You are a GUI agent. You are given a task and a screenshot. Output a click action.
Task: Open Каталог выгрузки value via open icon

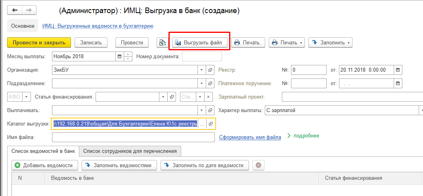pyautogui.click(x=211, y=124)
